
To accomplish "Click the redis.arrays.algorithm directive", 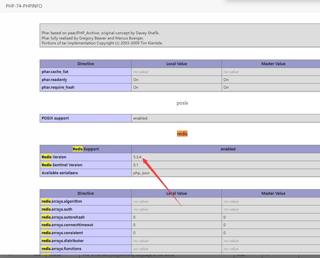I will pos(62,201).
